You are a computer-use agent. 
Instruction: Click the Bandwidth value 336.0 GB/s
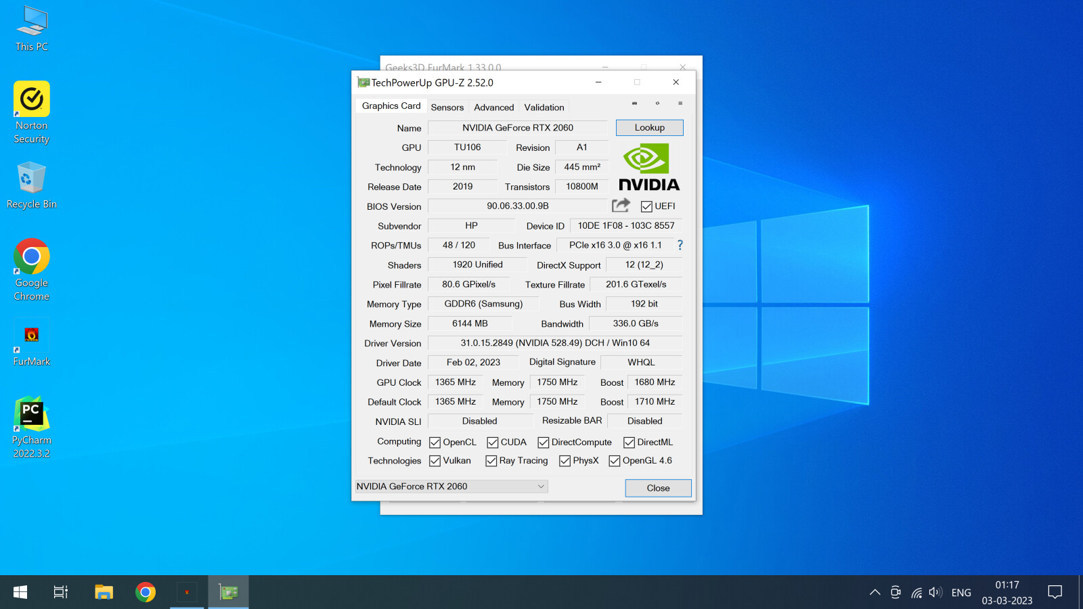[x=636, y=324]
